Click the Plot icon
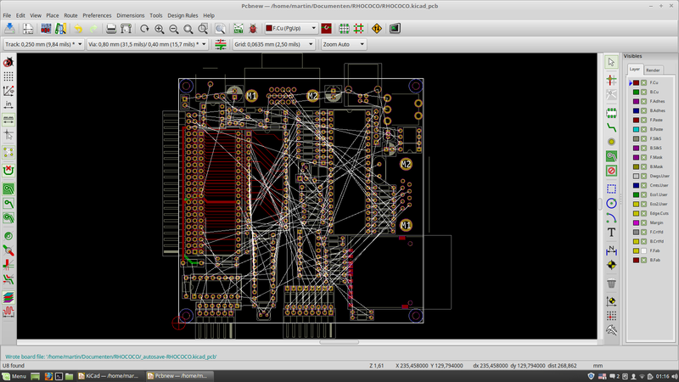 click(x=126, y=29)
